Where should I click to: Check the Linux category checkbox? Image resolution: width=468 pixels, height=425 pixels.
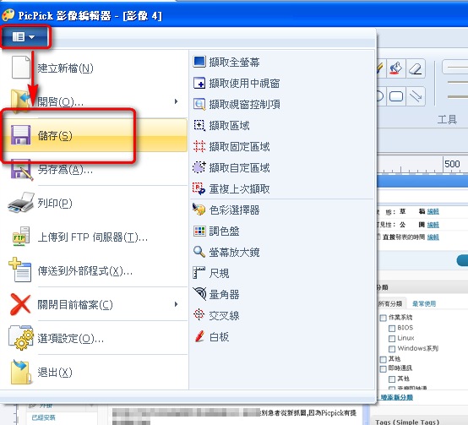point(392,339)
